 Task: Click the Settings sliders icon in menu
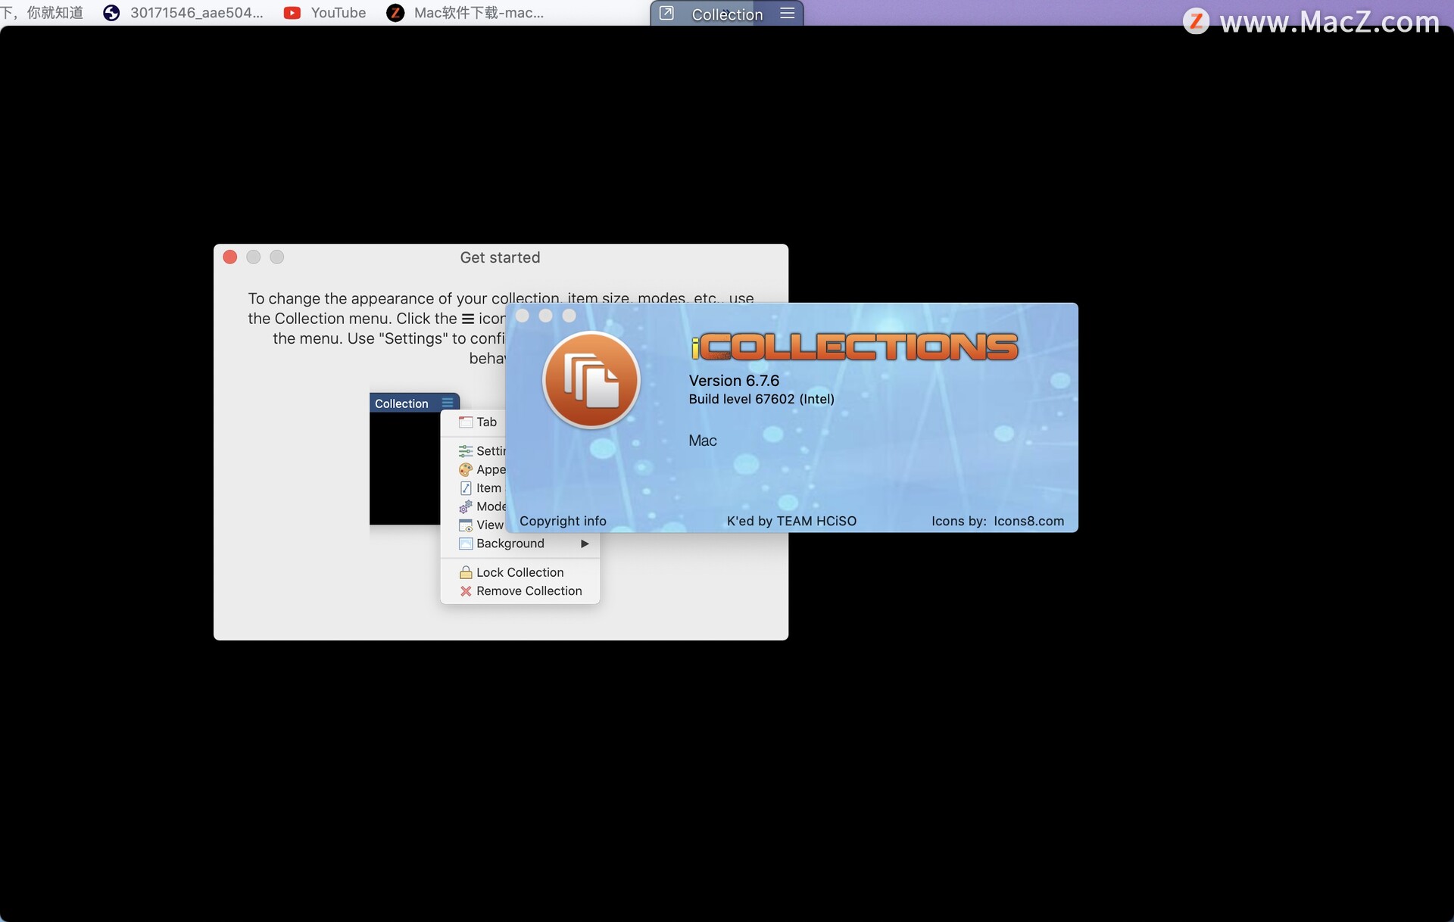[465, 451]
